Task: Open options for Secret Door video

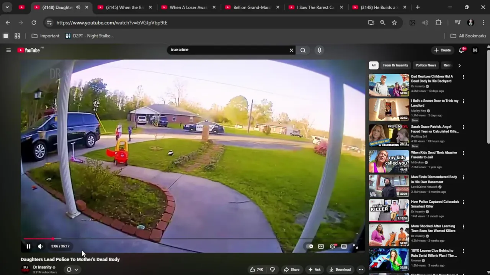Action: pyautogui.click(x=463, y=101)
